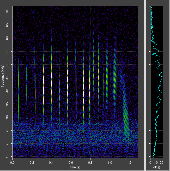The image size is (170, 171).
Task: Click the 15 kHz frequency tick label
Action: pyautogui.click(x=8, y=156)
